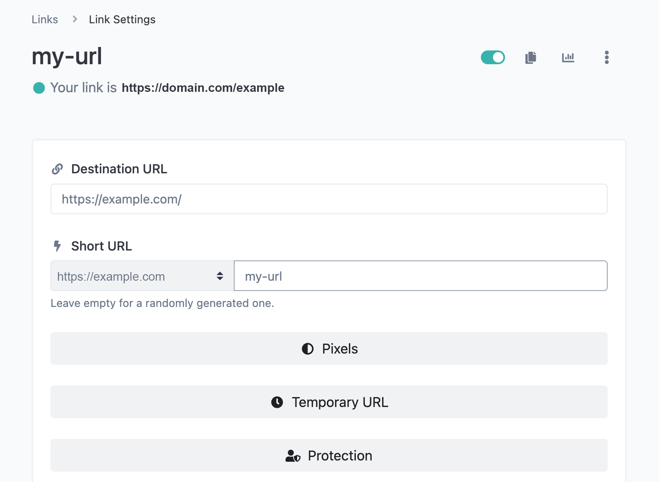Click the half-circle Pixels icon
This screenshot has width=659, height=482.
pyautogui.click(x=308, y=349)
